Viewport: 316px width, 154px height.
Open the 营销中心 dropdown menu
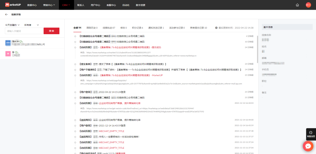[x=49, y=5]
